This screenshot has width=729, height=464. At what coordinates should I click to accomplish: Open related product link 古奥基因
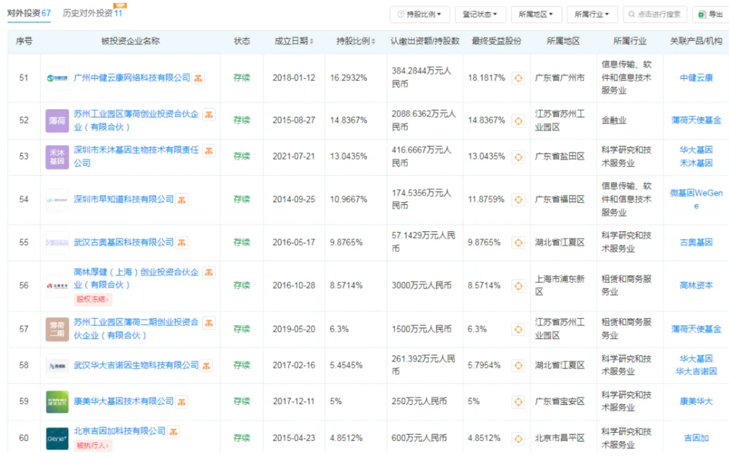pyautogui.click(x=696, y=242)
